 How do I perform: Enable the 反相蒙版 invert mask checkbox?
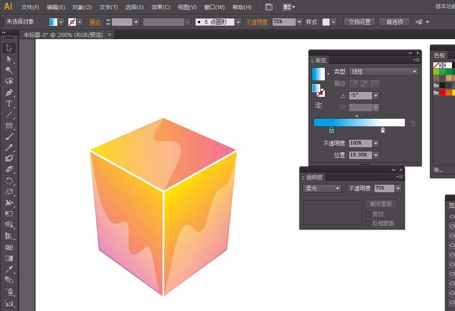coord(368,223)
